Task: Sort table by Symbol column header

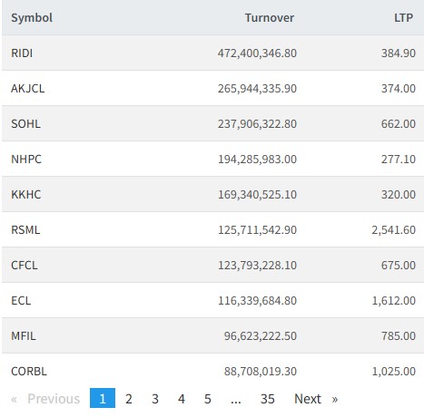Action: (32, 17)
